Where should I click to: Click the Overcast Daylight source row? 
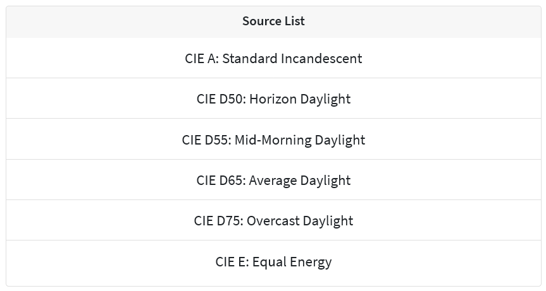coord(273,221)
